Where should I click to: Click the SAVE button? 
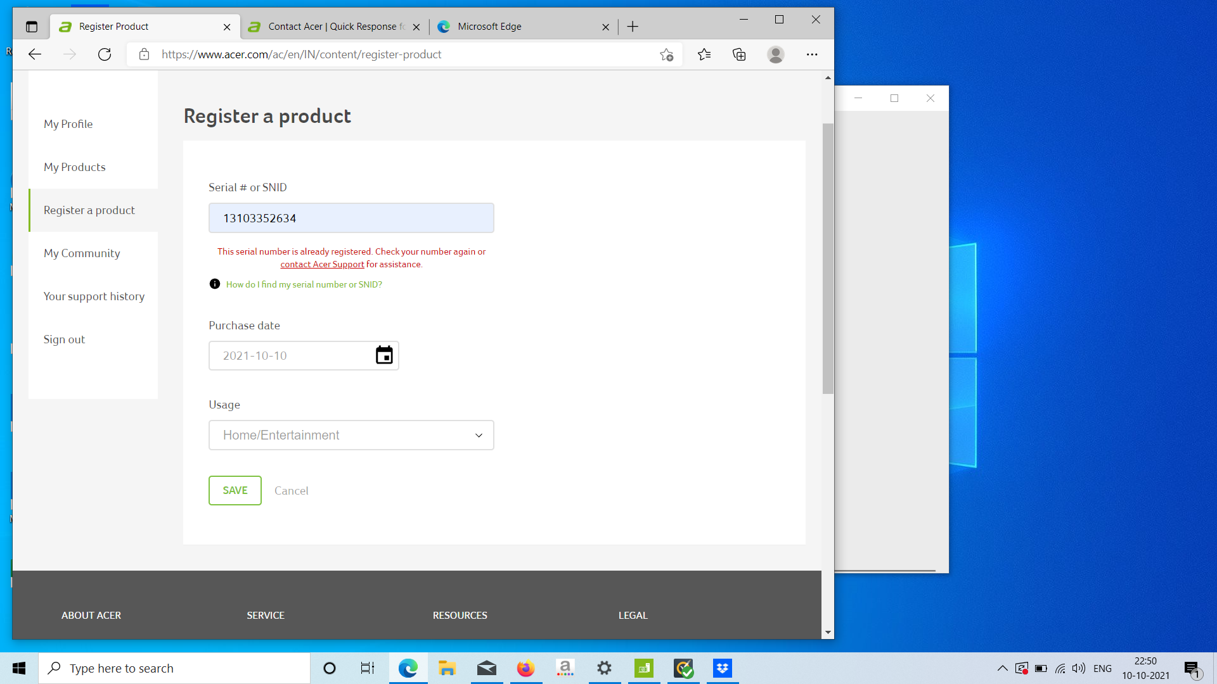[235, 490]
